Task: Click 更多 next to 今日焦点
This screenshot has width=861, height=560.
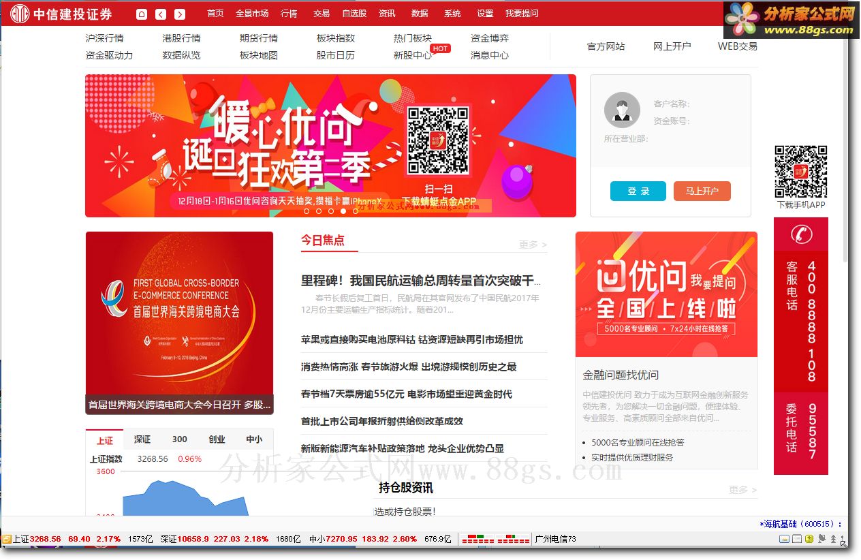Action: (533, 244)
